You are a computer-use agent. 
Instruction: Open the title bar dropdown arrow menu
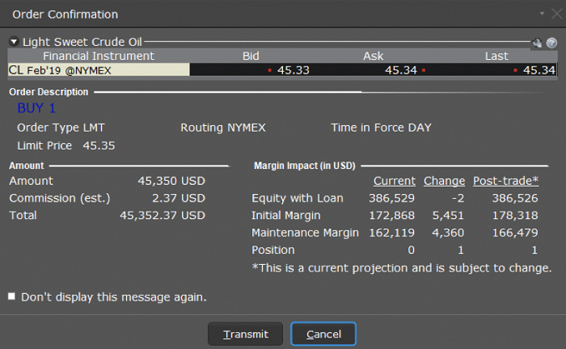click(x=542, y=14)
